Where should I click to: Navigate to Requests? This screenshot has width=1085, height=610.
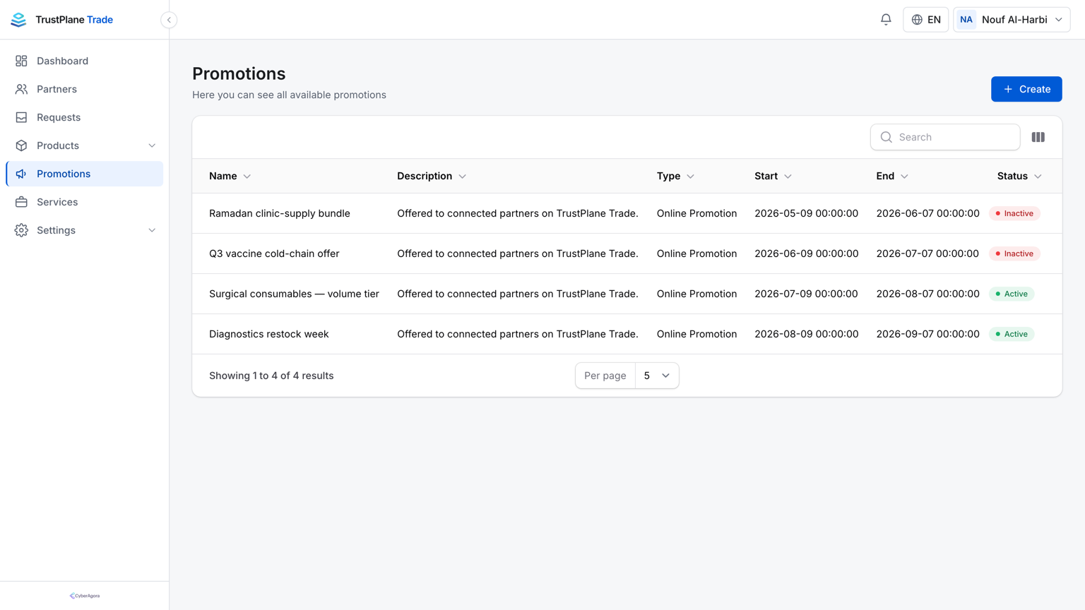[84, 117]
